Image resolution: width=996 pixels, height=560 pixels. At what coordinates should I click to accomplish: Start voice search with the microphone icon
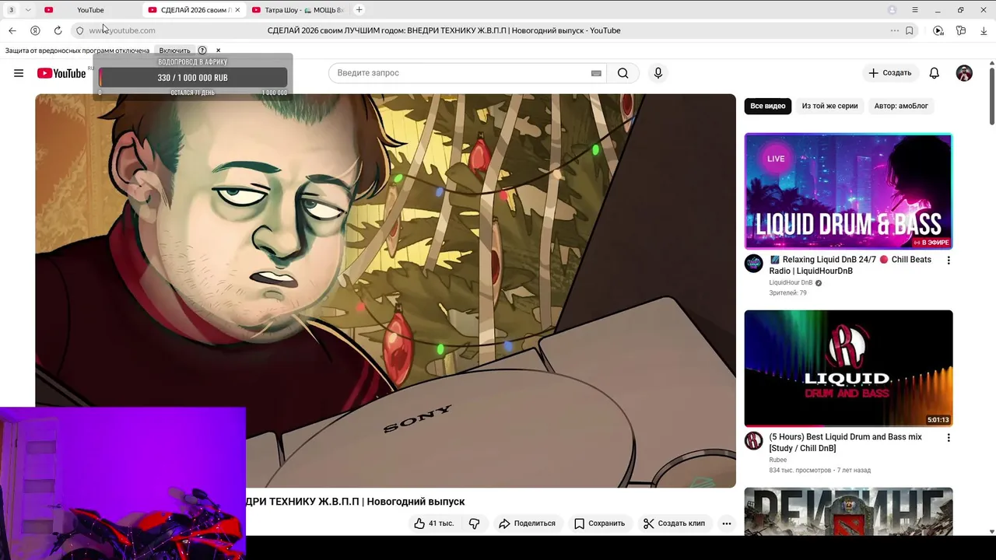pyautogui.click(x=658, y=73)
